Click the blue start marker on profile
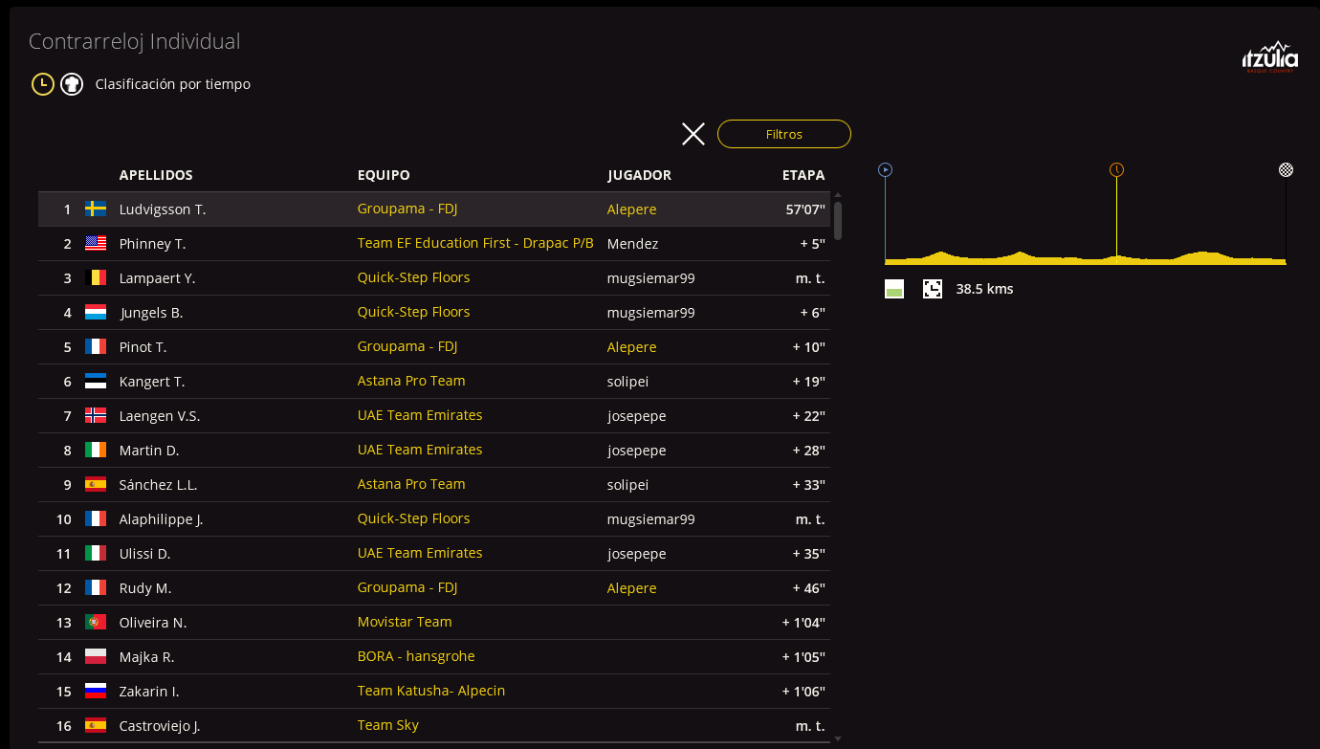The width and height of the screenshot is (1320, 749). coord(886,169)
